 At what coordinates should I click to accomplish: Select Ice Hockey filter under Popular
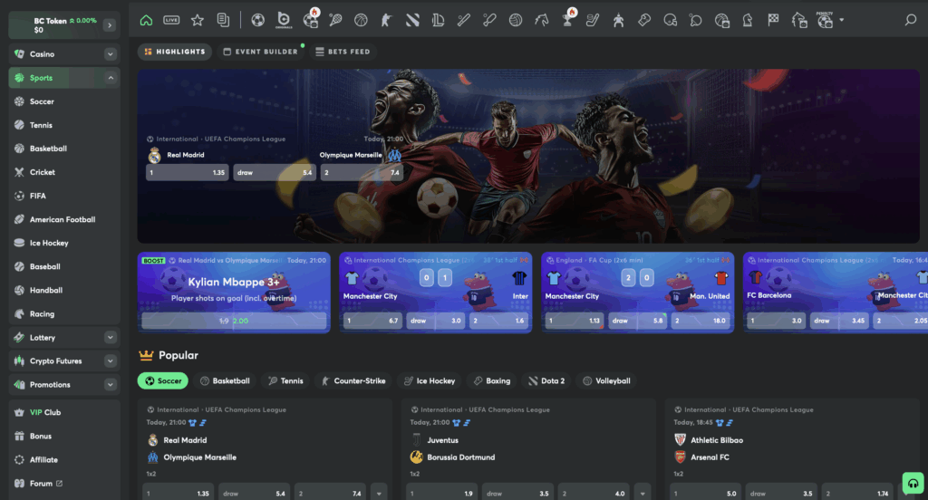pos(429,381)
